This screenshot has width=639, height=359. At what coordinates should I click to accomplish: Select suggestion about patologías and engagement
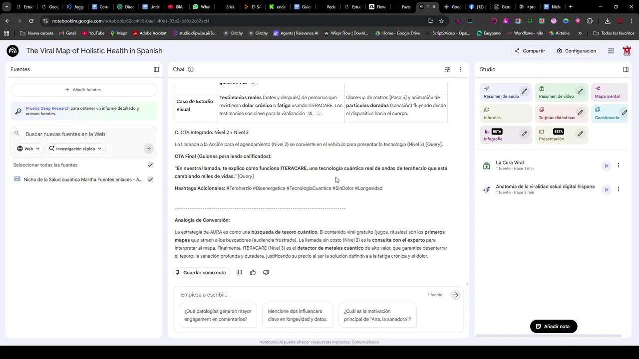pyautogui.click(x=218, y=315)
